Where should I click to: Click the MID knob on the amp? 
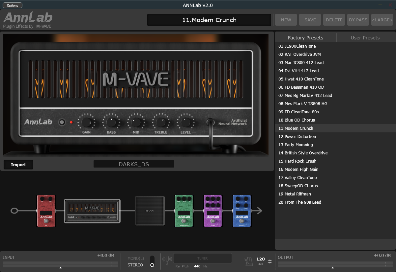[x=136, y=123]
